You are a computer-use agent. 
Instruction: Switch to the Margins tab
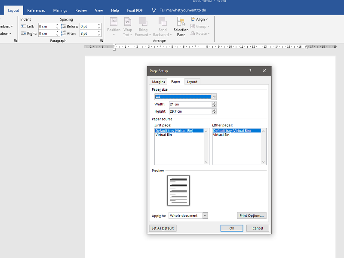158,82
